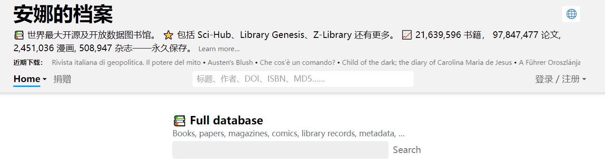Screen dimensions: 605x168
Task: Click the star icon before 包括 Sci-Hub
Action: 168,35
